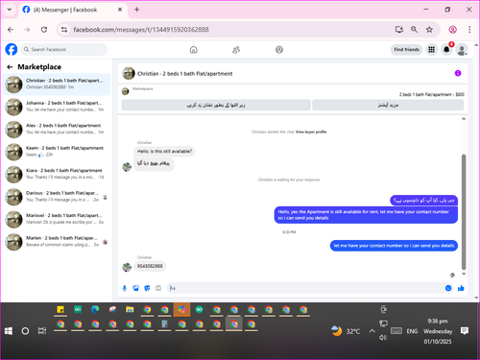Screen dimensions: 480x360
Task: Show hidden system tray icons
Action: click(x=372, y=331)
